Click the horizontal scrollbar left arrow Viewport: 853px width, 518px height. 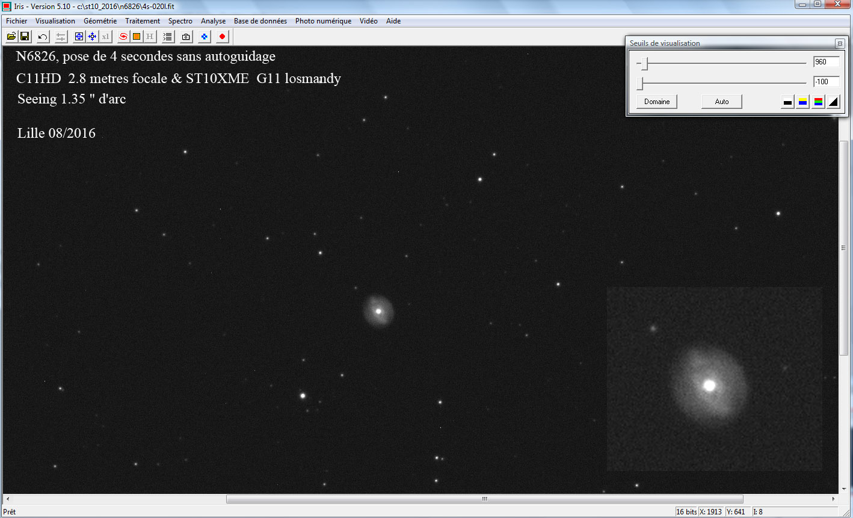pyautogui.click(x=7, y=499)
